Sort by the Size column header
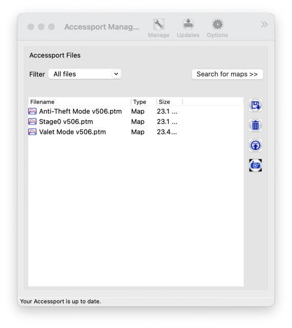 coord(170,102)
